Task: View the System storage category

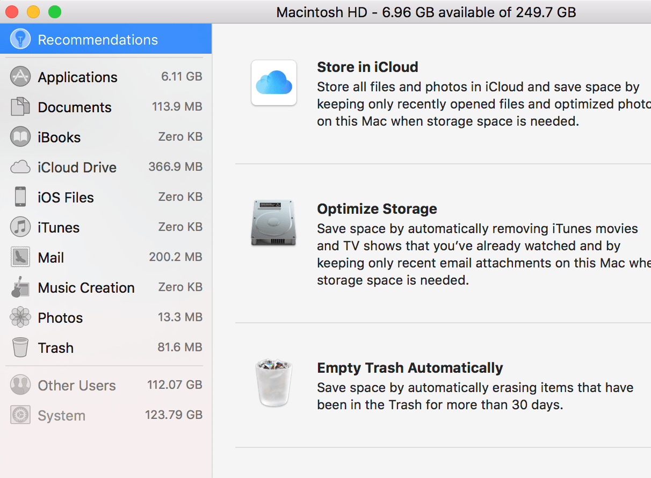Action: click(x=61, y=415)
